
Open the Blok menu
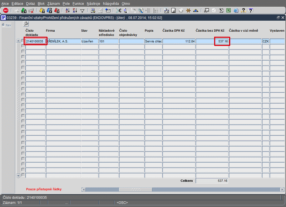(x=41, y=4)
